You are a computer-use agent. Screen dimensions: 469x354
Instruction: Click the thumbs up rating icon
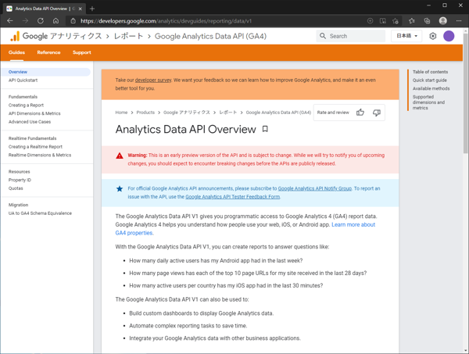coord(360,113)
